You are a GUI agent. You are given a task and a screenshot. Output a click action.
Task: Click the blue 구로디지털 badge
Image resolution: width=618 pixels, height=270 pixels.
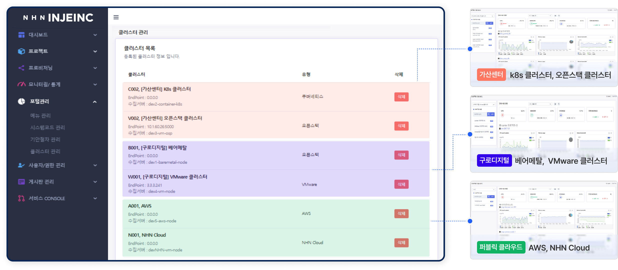pos(494,160)
